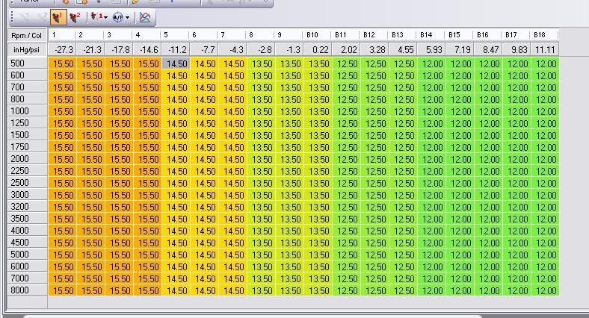Click the greyed-out table 1 icon
Image resolution: width=589 pixels, height=318 pixels.
[25, 17]
